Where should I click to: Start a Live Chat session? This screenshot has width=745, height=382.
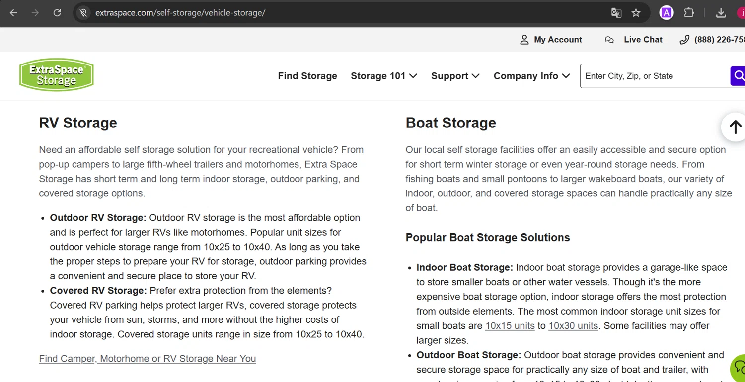(634, 40)
